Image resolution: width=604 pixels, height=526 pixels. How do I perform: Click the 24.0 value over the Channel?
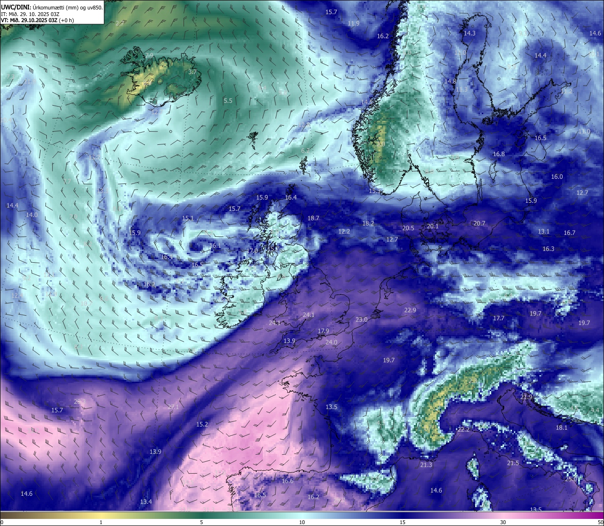point(332,342)
